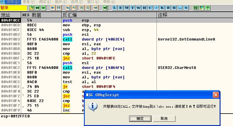This screenshot has width=233, height=126.
Task: Show the Call stack (K button)
Action: (162, 8)
